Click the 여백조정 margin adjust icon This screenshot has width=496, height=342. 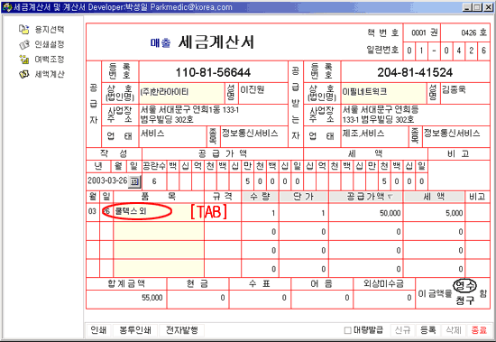coord(23,60)
